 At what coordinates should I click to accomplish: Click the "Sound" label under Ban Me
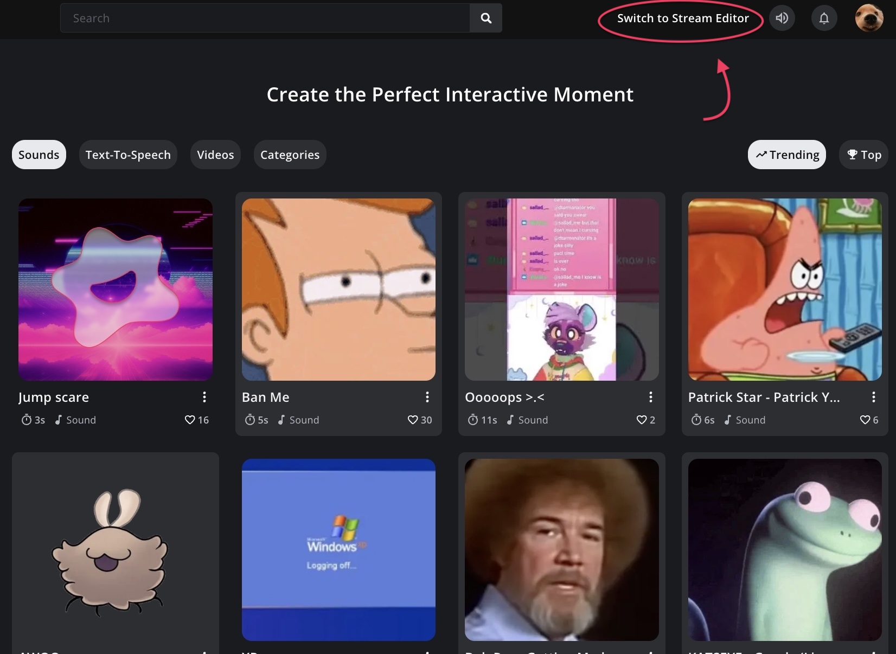tap(304, 420)
